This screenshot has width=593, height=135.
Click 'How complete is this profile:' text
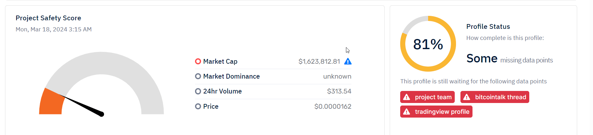coord(505,38)
